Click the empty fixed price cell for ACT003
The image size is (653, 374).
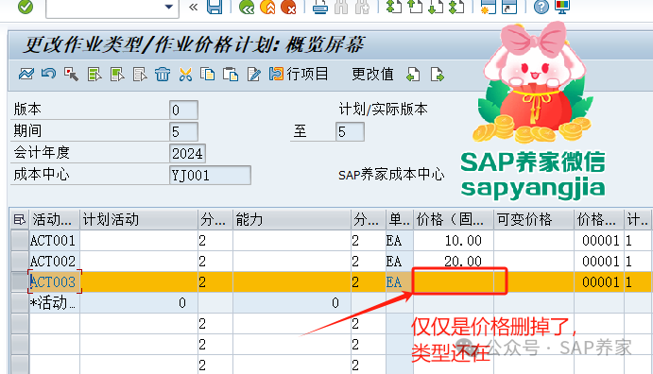point(454,282)
